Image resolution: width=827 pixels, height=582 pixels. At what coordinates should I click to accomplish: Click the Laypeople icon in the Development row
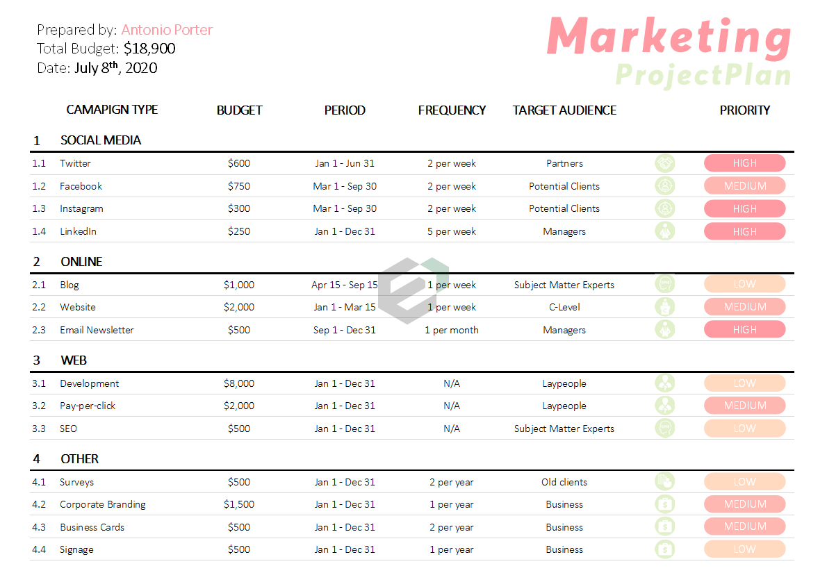665,383
